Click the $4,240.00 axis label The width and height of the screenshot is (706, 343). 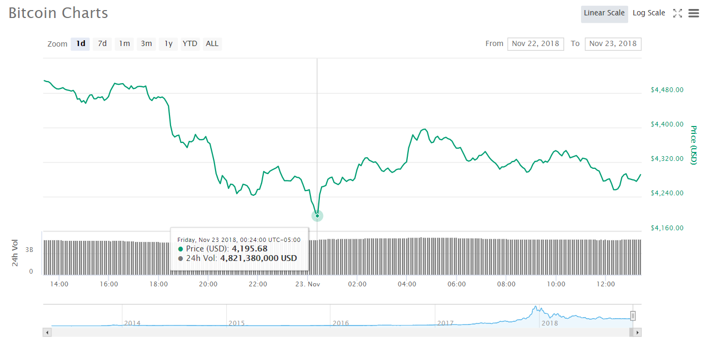tap(667, 193)
